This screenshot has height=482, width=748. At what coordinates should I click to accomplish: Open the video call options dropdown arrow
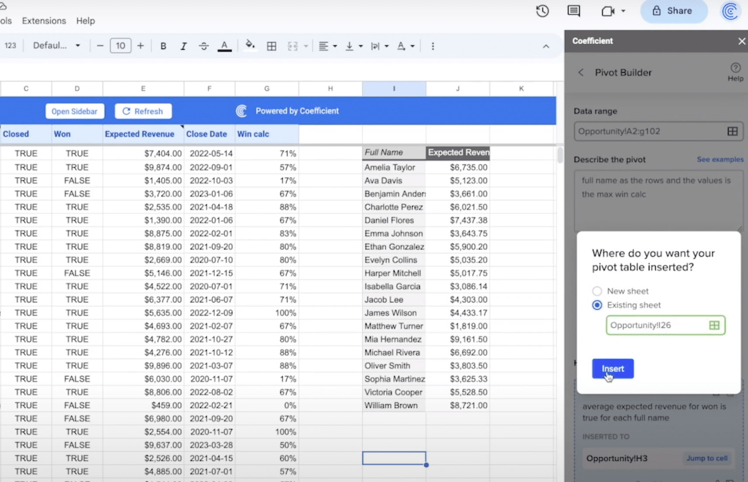pos(623,11)
